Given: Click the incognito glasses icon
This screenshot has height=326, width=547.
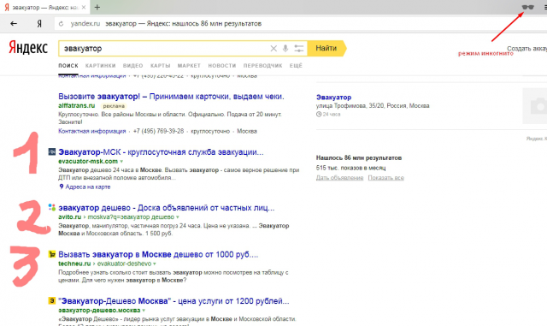Looking at the screenshot, I should click(x=528, y=7).
